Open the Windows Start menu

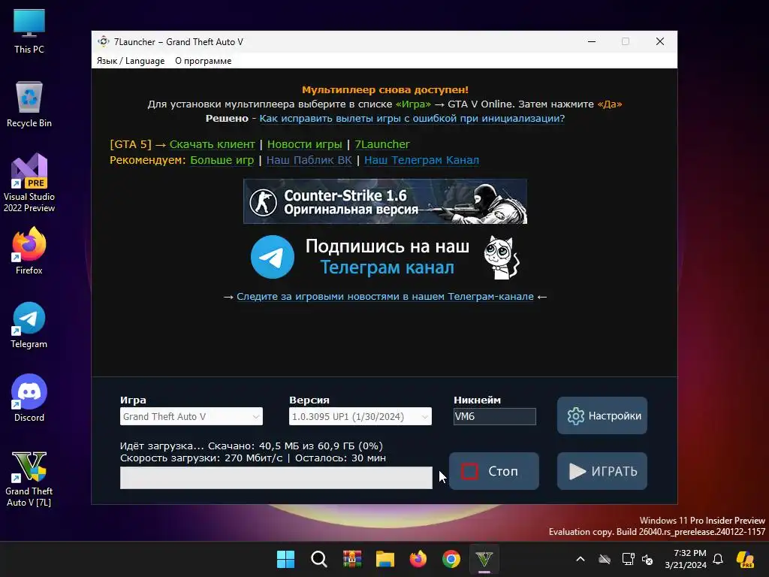tap(285, 559)
